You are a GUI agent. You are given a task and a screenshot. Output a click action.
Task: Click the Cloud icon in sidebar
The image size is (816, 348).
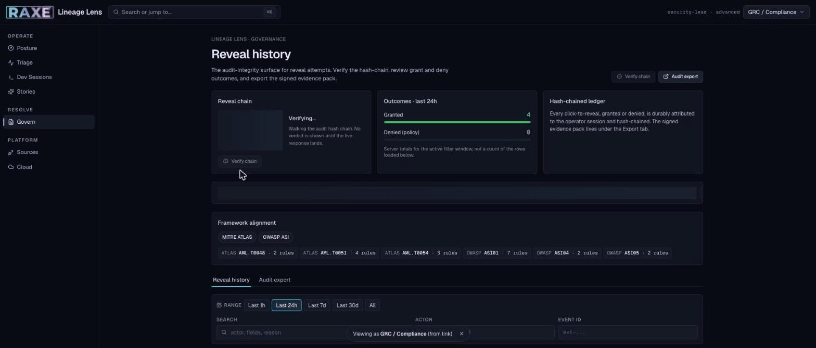click(x=11, y=167)
